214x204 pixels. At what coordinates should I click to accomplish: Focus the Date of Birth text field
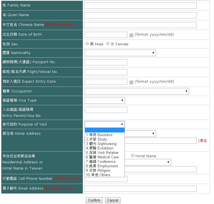(x=106, y=35)
